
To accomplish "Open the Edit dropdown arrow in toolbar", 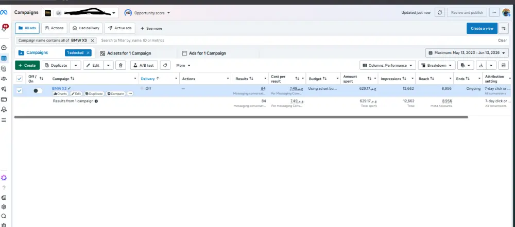I will pos(109,65).
